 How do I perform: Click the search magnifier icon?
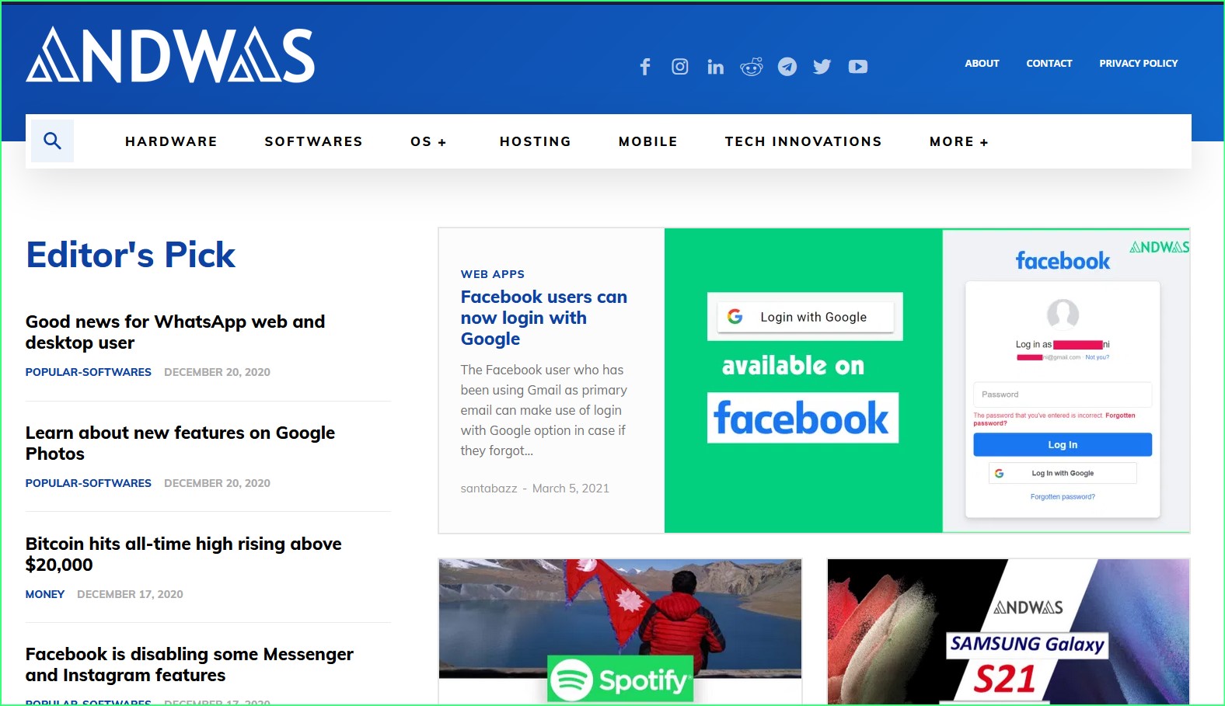[52, 141]
